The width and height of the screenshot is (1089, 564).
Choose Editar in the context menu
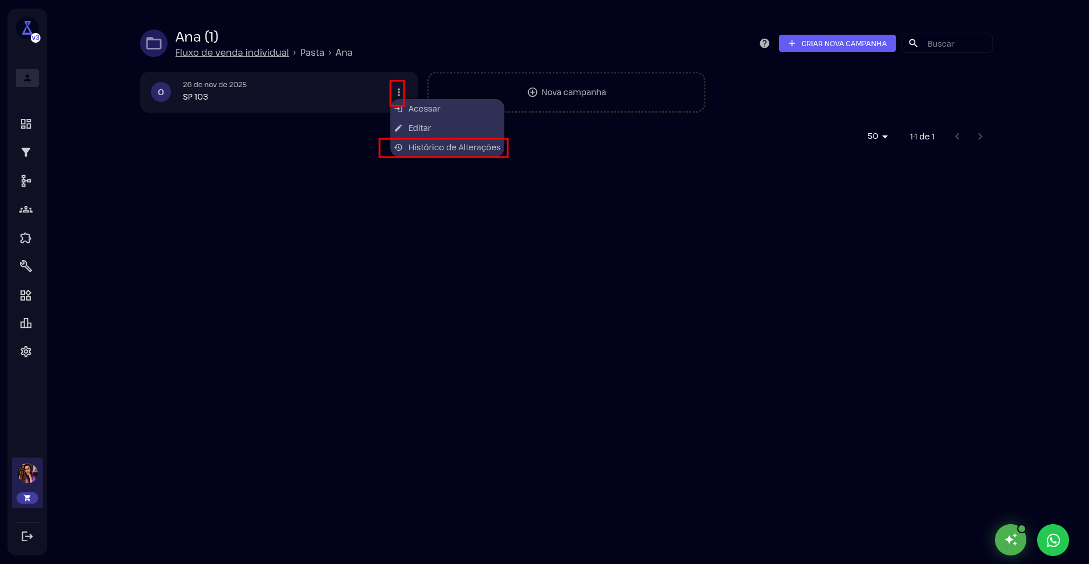point(419,128)
